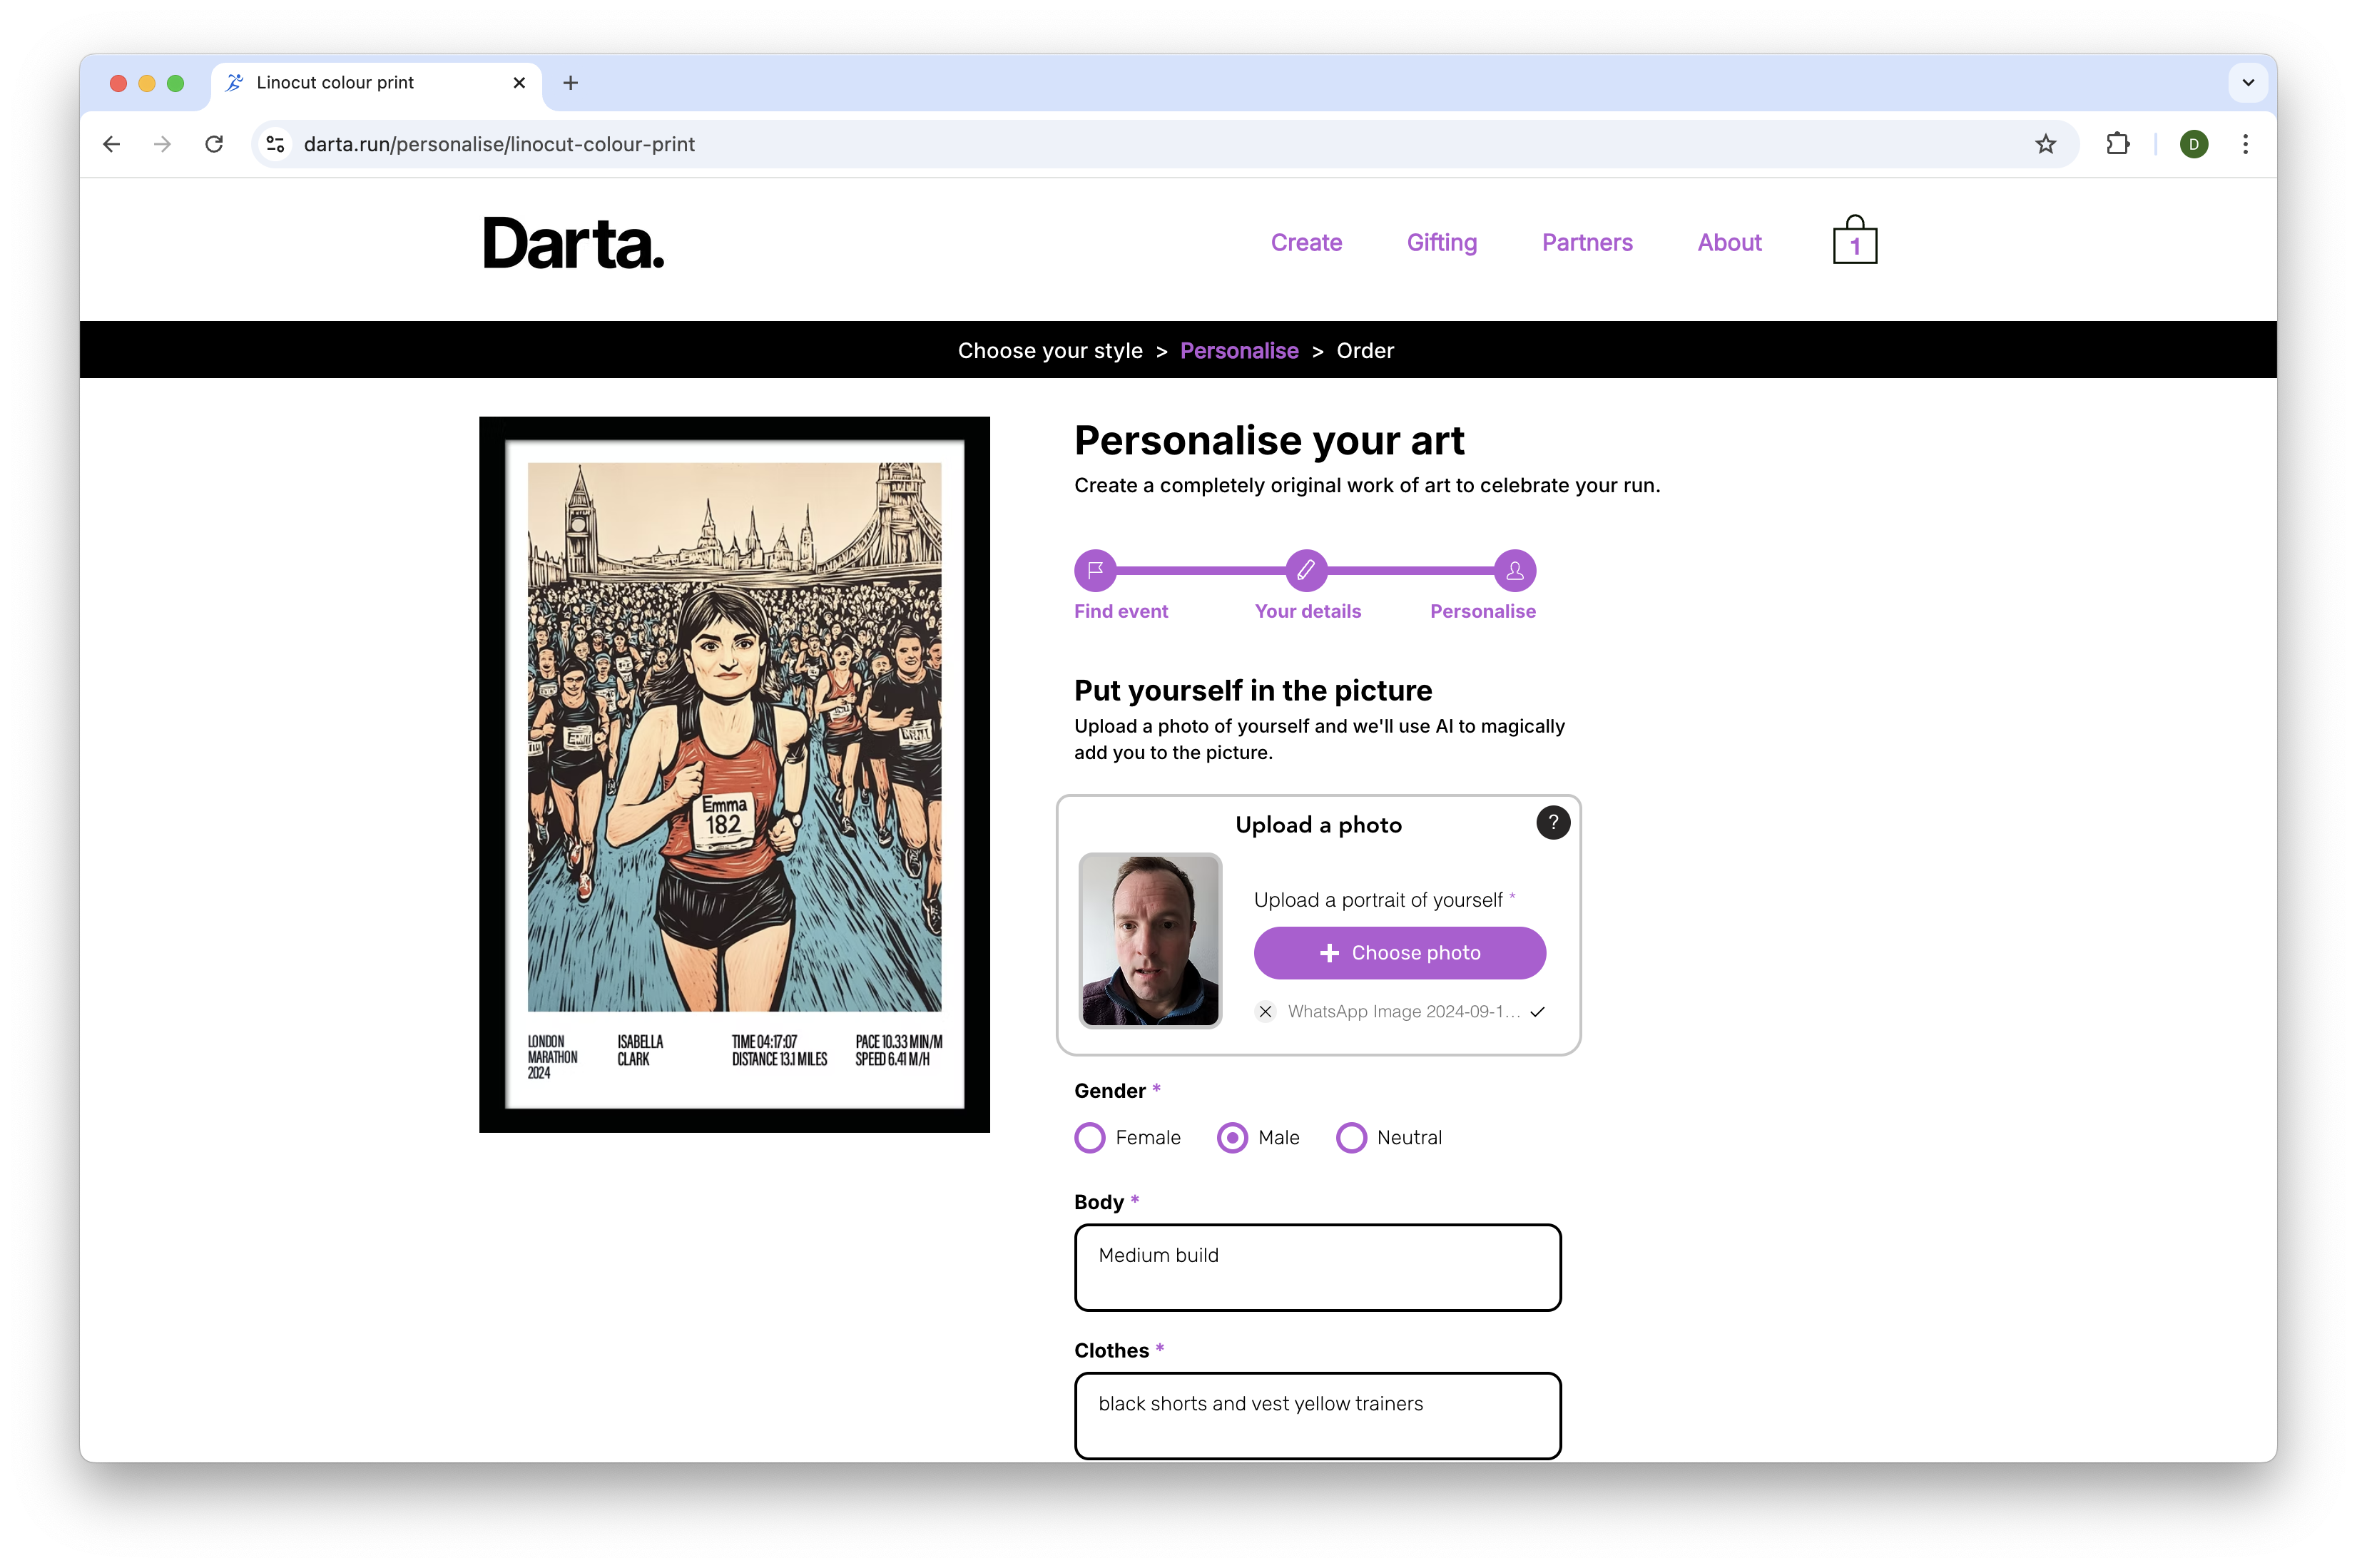2357x1568 pixels.
Task: Navigate to the Personalise breadcrumb step
Action: coord(1239,350)
